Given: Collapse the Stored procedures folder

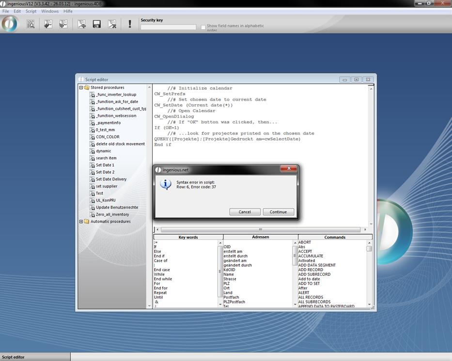Looking at the screenshot, I should point(81,88).
